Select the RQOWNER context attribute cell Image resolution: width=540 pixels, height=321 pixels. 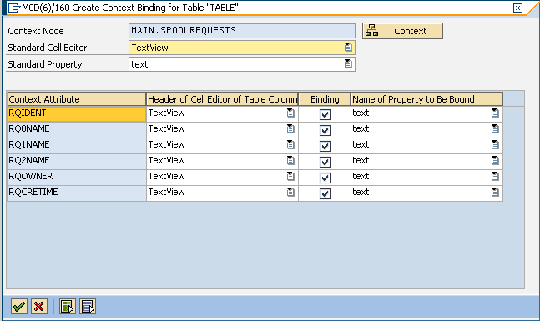[x=77, y=177]
